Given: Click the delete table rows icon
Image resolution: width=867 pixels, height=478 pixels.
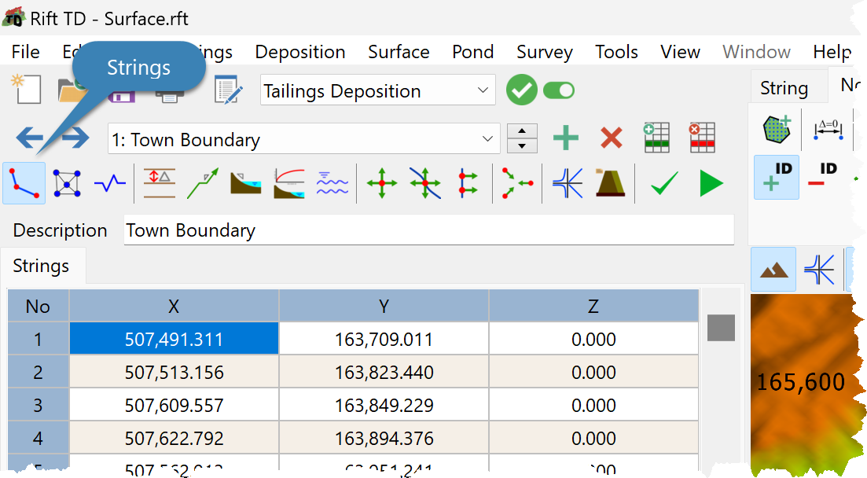Looking at the screenshot, I should [x=702, y=138].
